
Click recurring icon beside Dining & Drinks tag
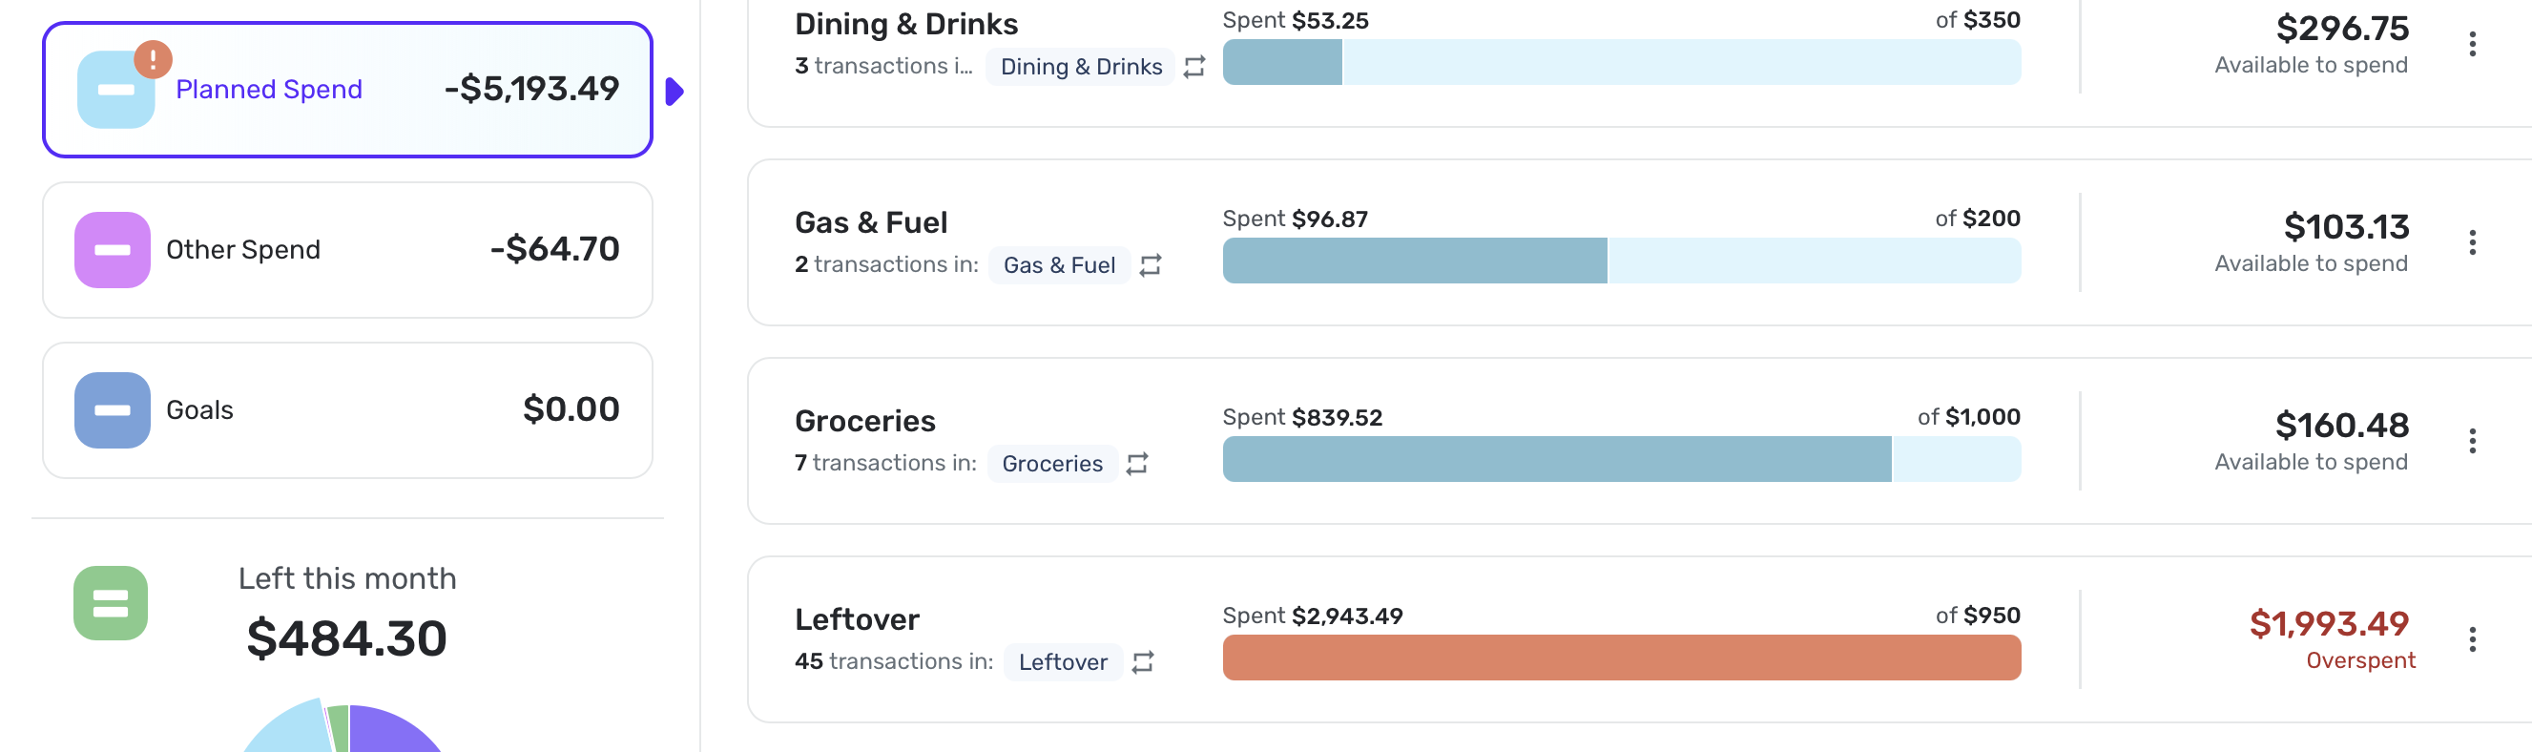(1194, 67)
